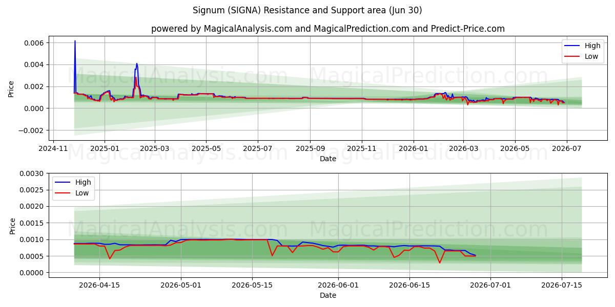Click the '2026-05' tick label
The width and height of the screenshot is (615, 307).
click(x=515, y=148)
